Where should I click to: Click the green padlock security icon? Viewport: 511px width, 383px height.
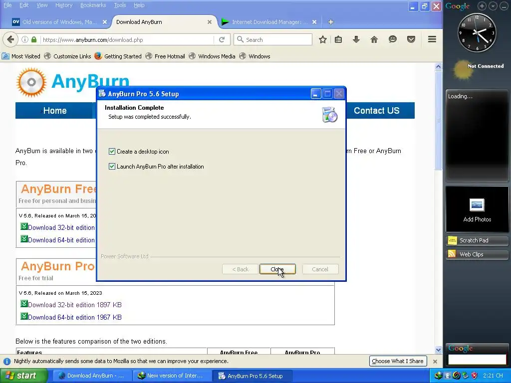click(34, 40)
